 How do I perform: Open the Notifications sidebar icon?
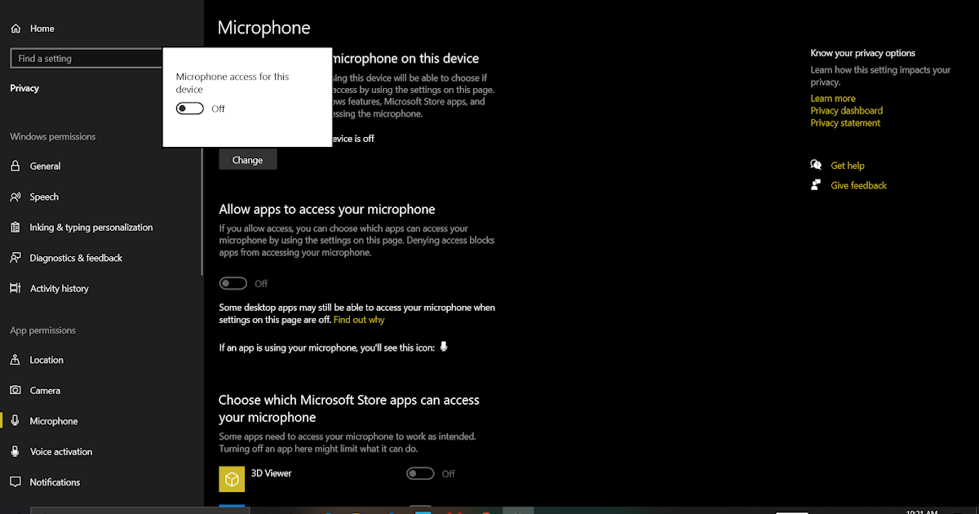click(16, 481)
